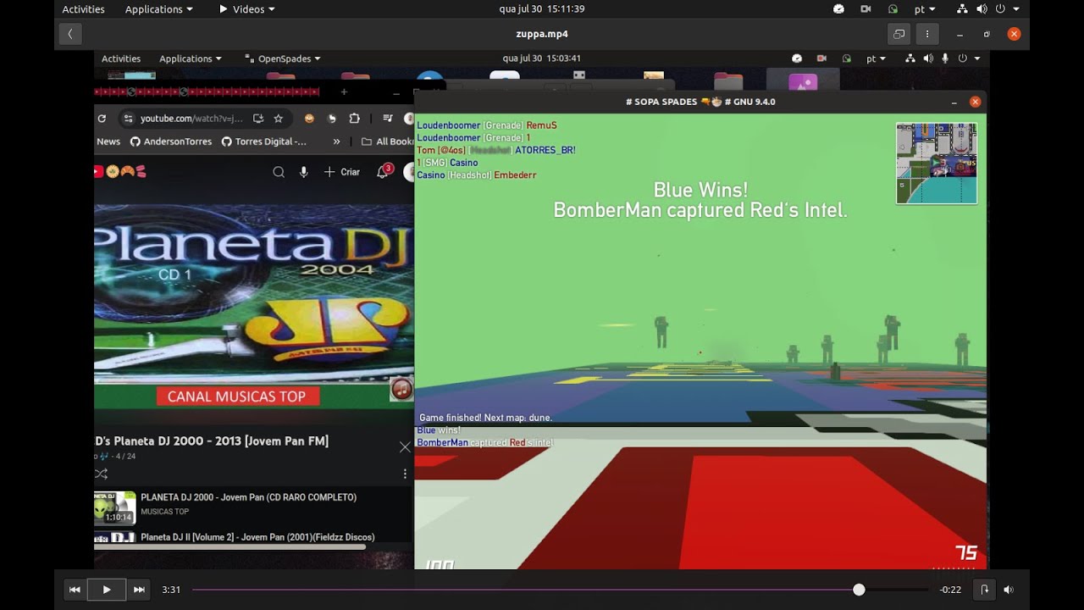1084x610 pixels.
Task: Open browser media controls icon
Action: point(388,119)
